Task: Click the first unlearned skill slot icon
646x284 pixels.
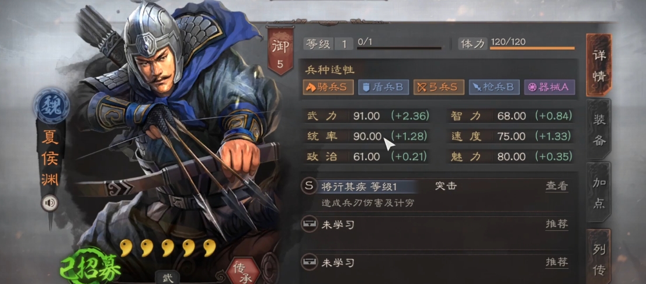Action: (x=309, y=225)
